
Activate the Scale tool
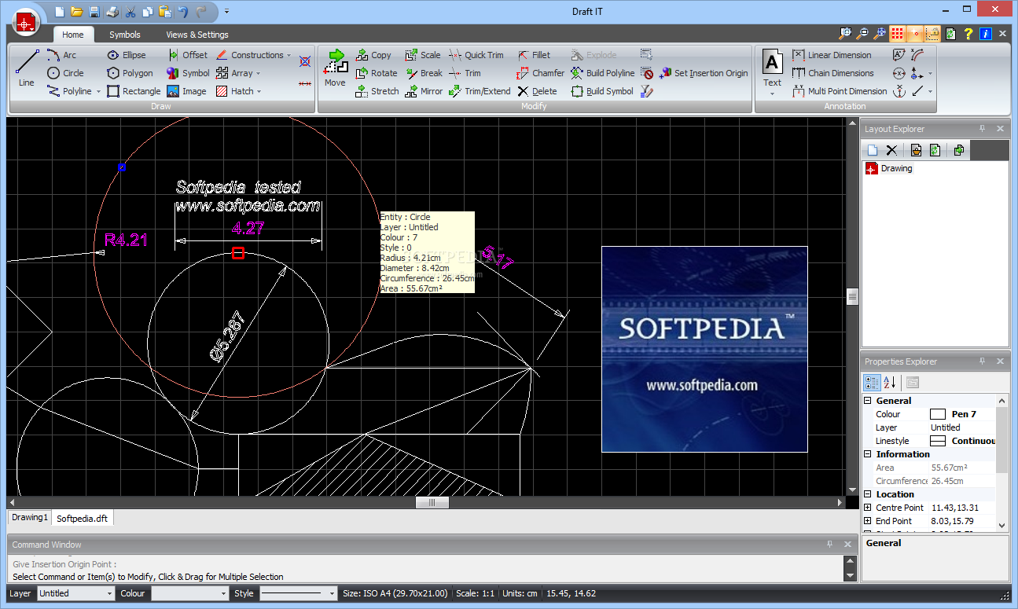coord(422,55)
